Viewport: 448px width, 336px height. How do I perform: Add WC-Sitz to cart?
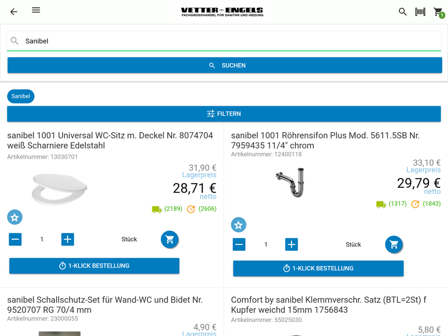[x=169, y=239]
